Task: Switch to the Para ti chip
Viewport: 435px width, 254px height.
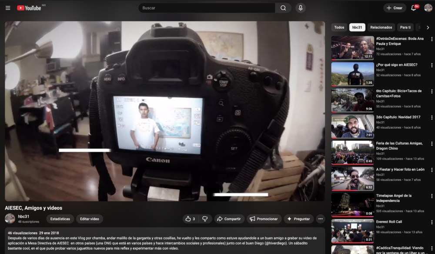Action: (405, 27)
